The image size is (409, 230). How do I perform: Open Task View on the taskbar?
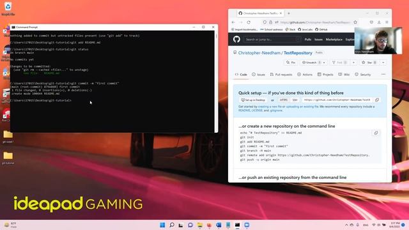pyautogui.click(x=181, y=225)
